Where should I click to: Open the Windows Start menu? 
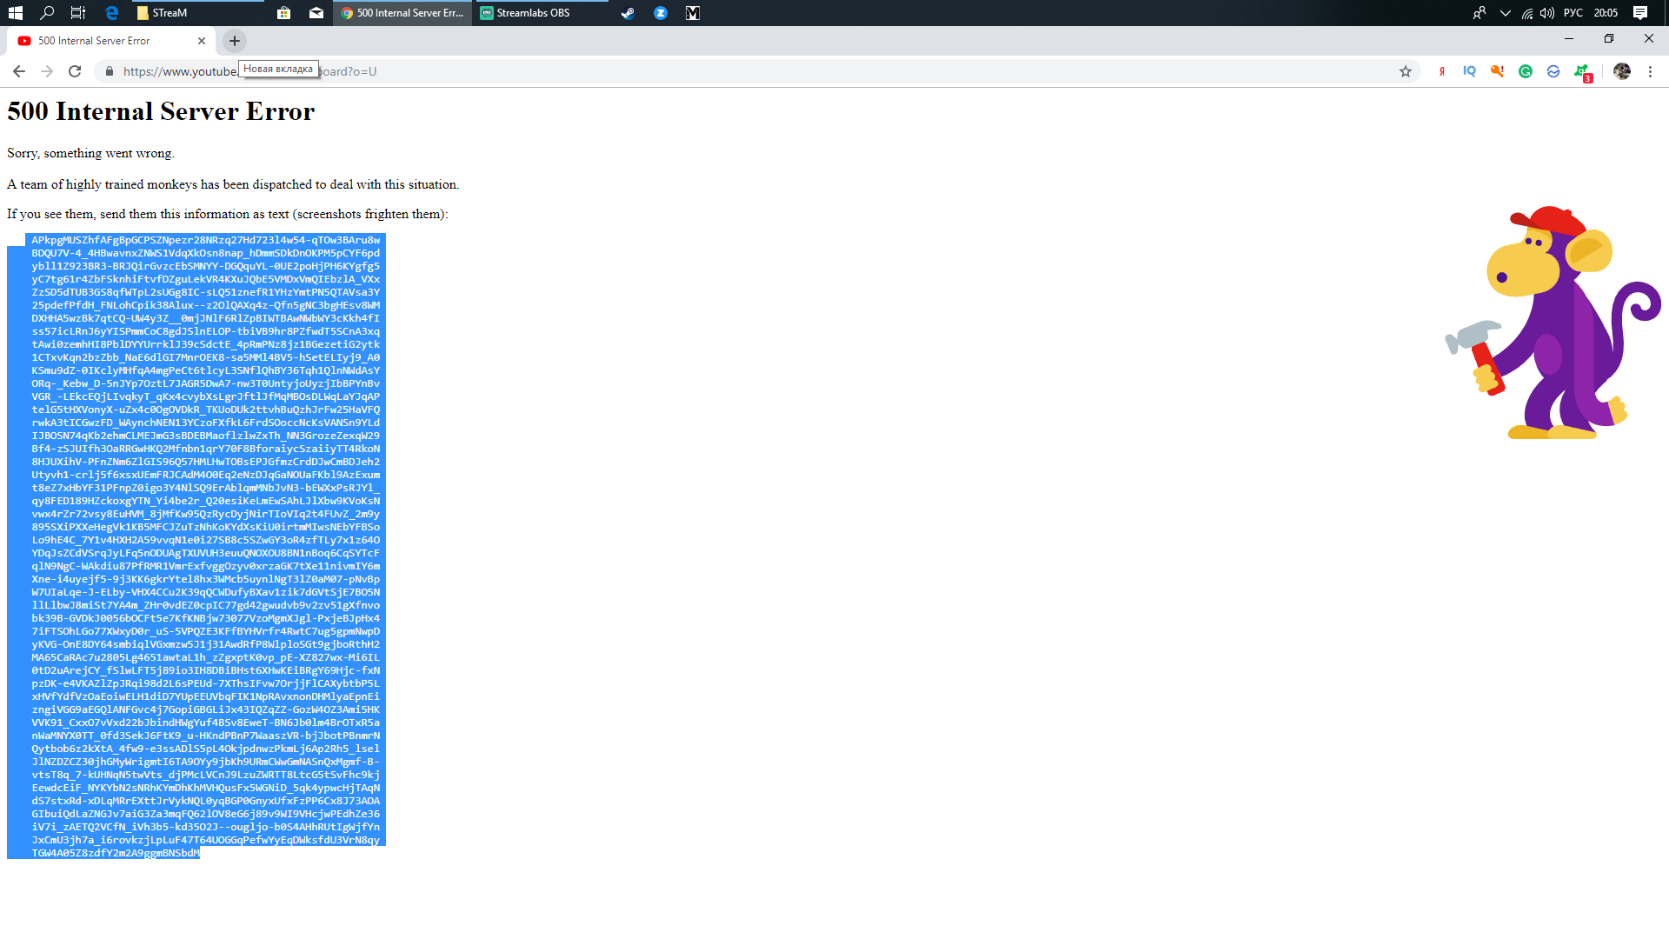pyautogui.click(x=15, y=13)
